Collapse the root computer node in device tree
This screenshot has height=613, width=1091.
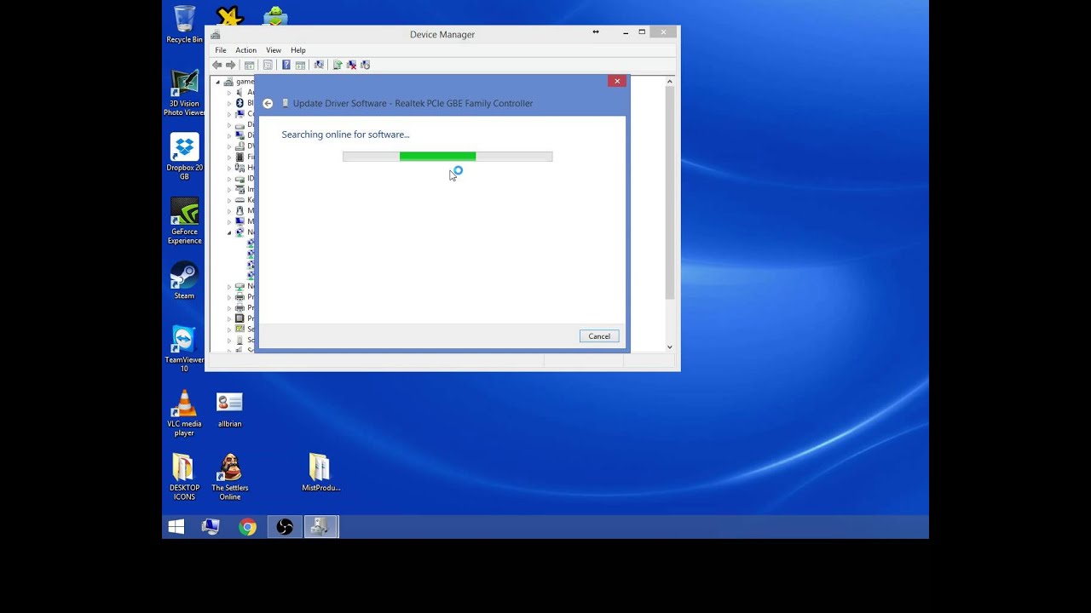218,82
